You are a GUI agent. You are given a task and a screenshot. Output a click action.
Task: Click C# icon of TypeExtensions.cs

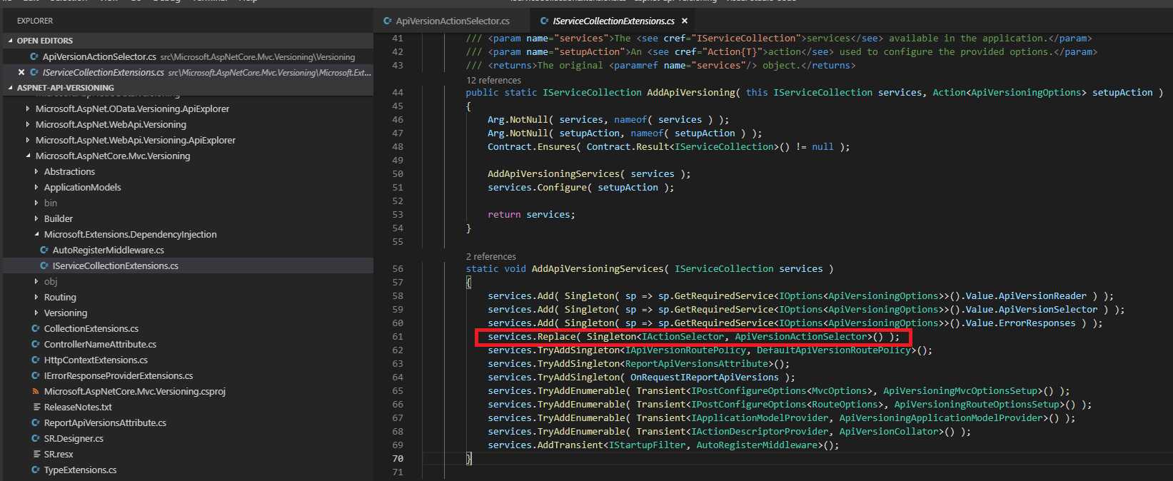[x=36, y=470]
